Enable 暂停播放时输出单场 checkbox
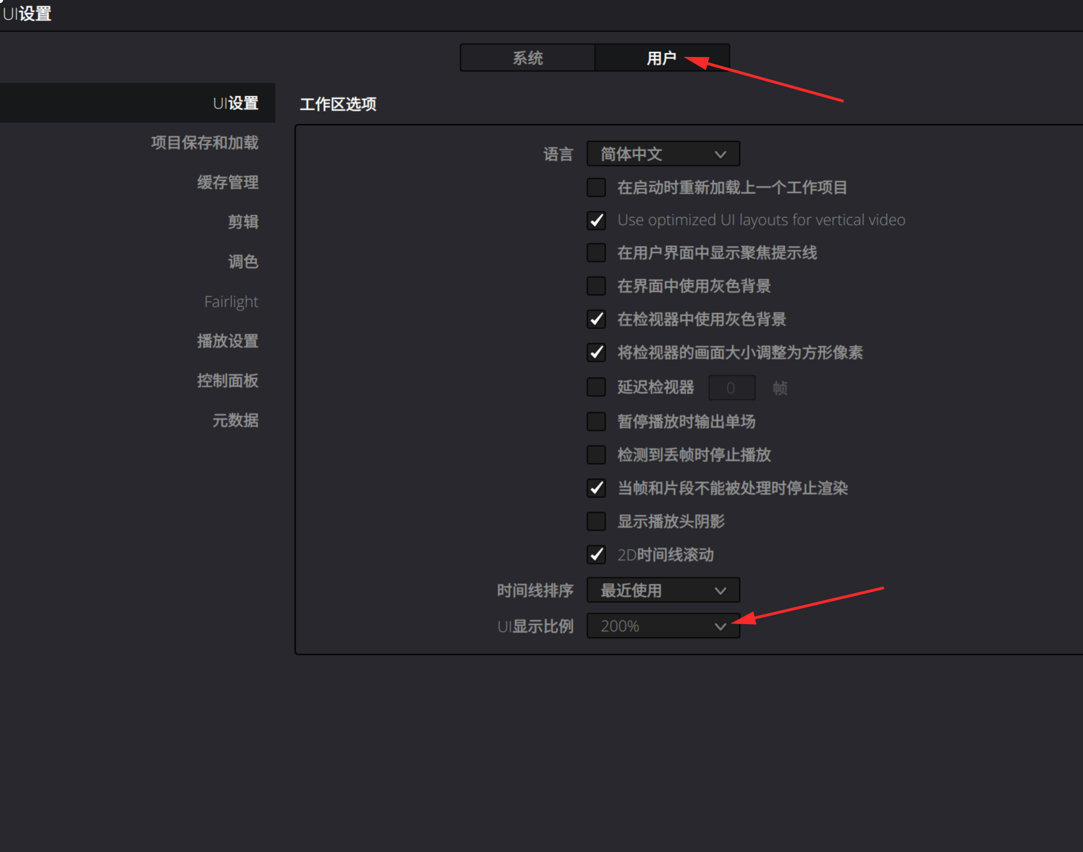Screen dimensions: 1083x852 (x=597, y=422)
